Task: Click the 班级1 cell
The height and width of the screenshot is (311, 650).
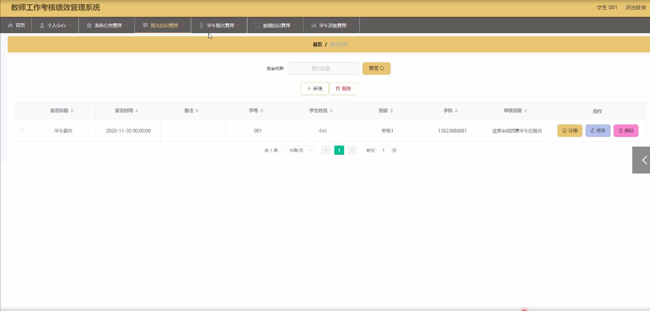Action: pos(388,131)
